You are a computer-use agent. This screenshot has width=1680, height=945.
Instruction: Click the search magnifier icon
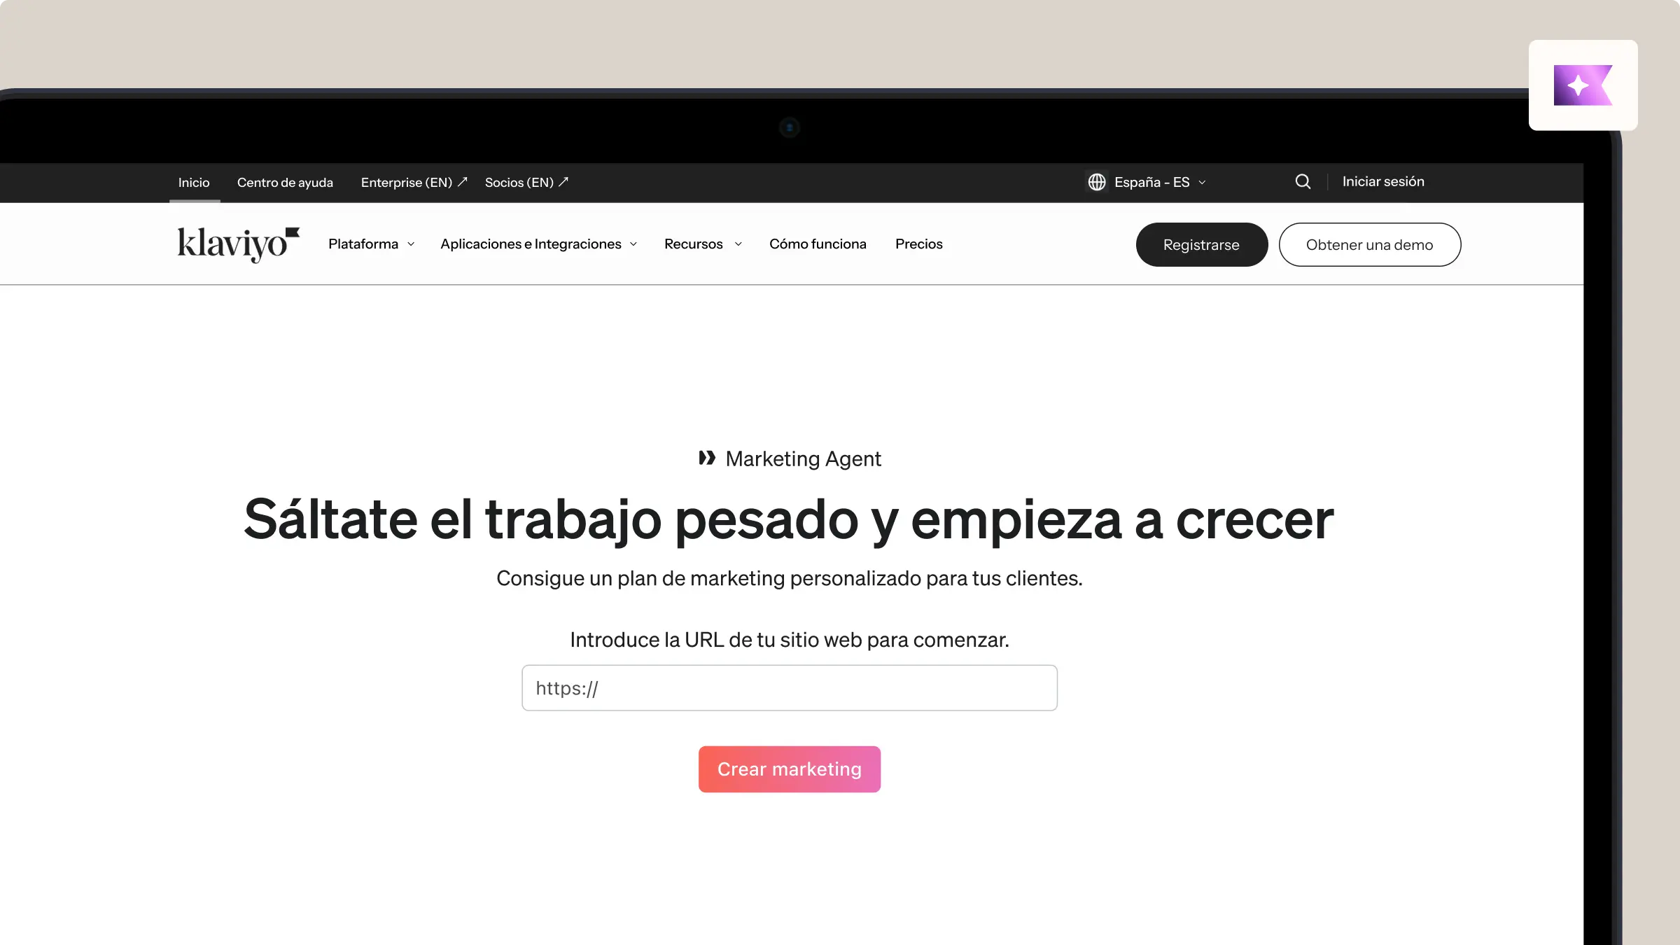1303,182
